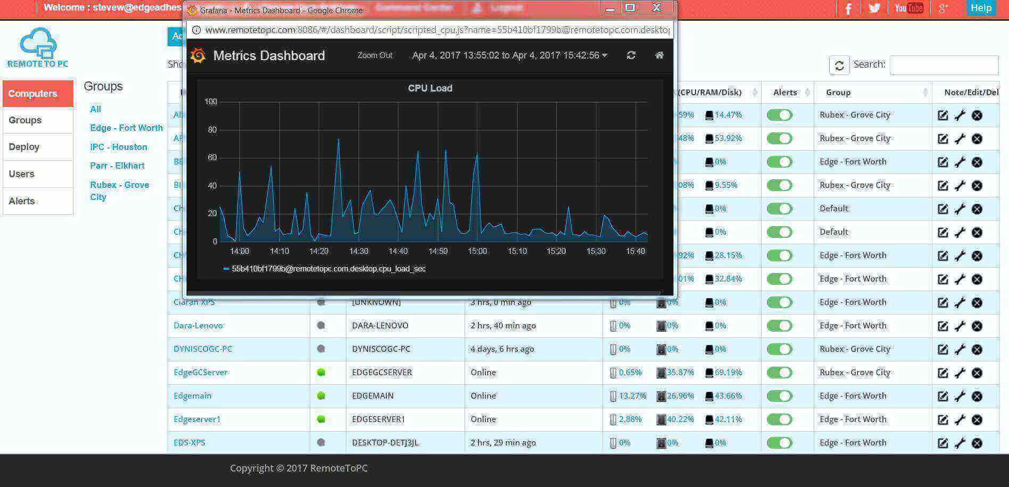1009x487 pixels.
Task: Toggle alerts switch in first Rubex row
Action: click(x=780, y=115)
